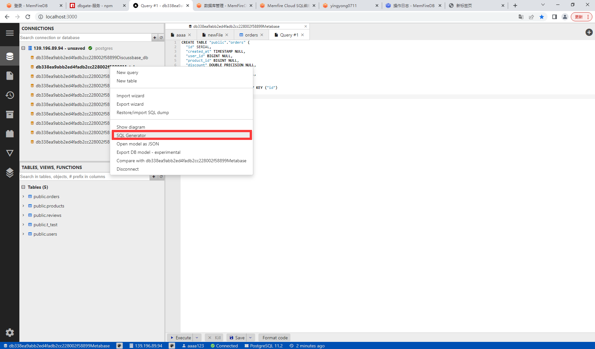
Task: Open Import wizard from context menu
Action: pyautogui.click(x=182, y=96)
